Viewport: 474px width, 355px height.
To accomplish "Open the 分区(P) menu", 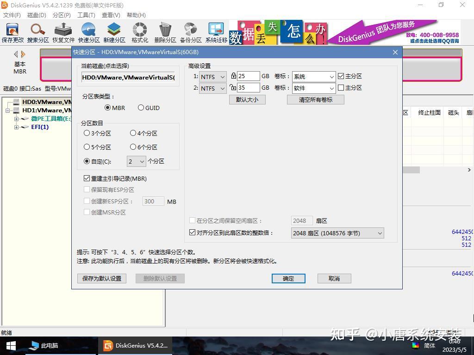I will coord(62,15).
